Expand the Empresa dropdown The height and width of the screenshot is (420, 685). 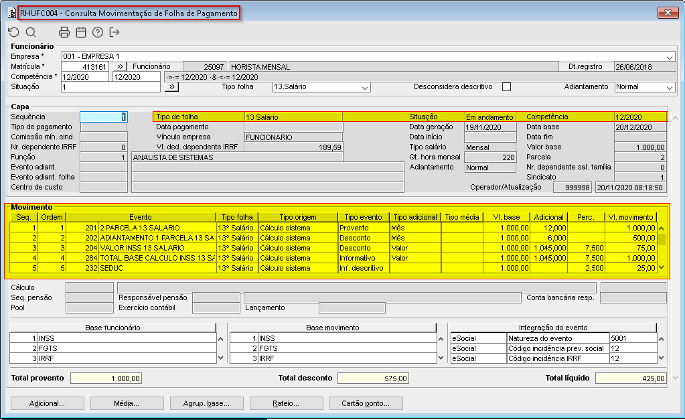670,57
